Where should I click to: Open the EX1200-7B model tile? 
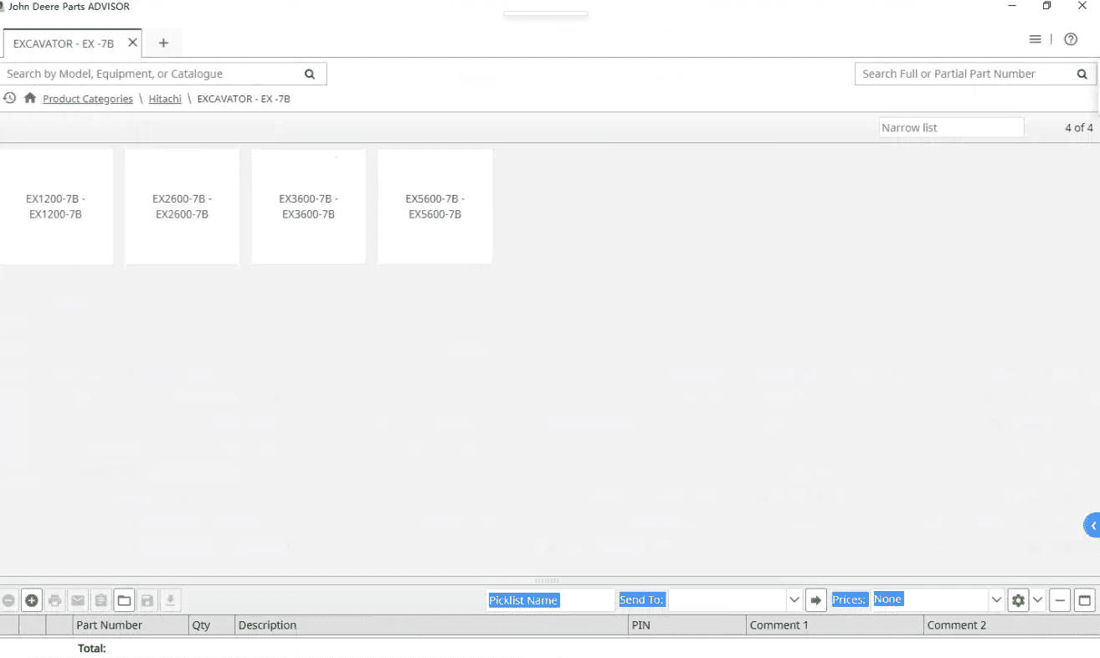tap(56, 207)
